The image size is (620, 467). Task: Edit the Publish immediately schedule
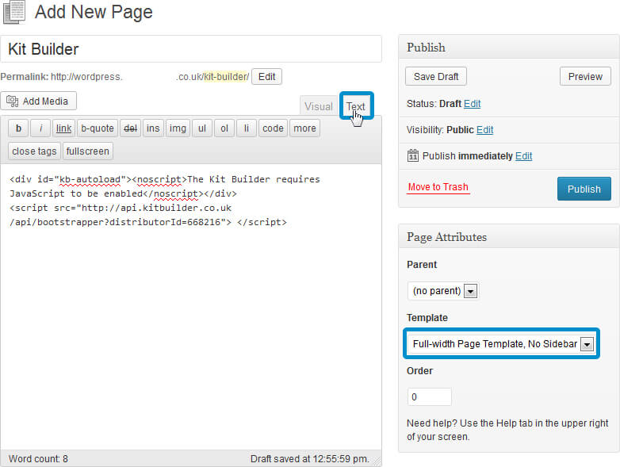point(523,155)
